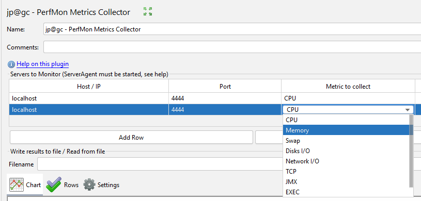Click the Name input field
This screenshot has height=201, width=421.
(x=232, y=29)
